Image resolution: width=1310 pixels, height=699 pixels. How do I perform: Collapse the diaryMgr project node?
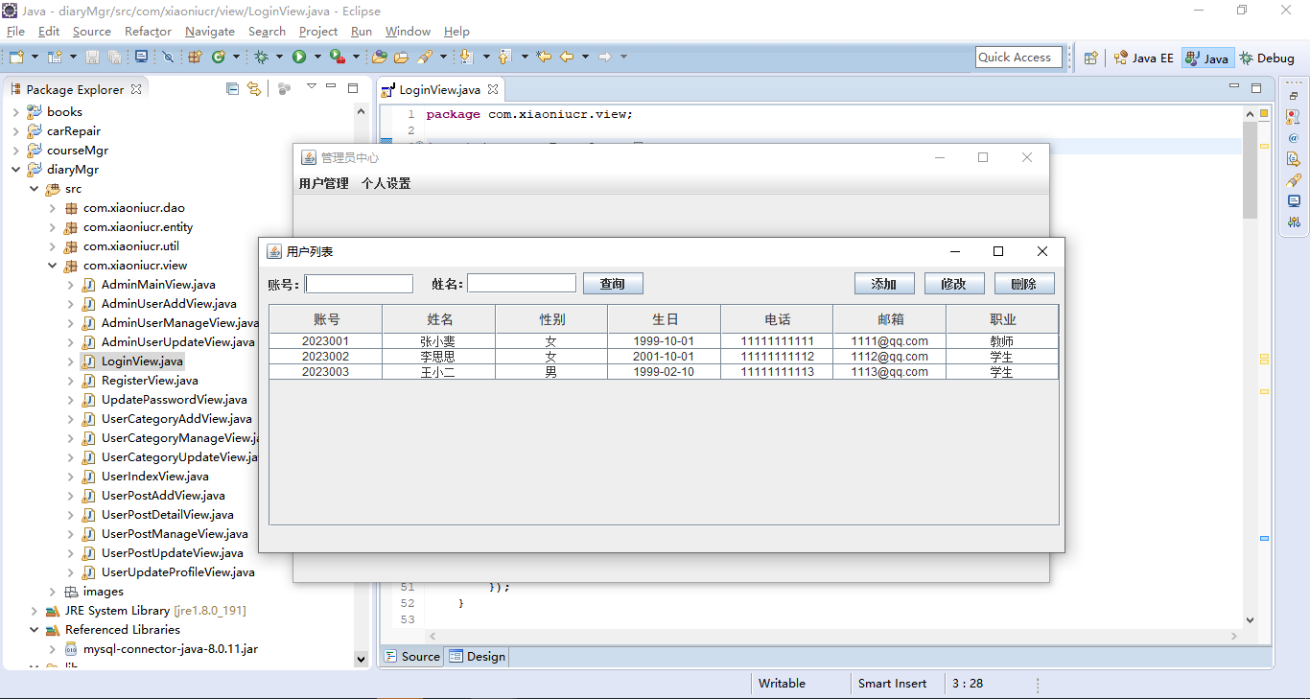click(x=15, y=170)
